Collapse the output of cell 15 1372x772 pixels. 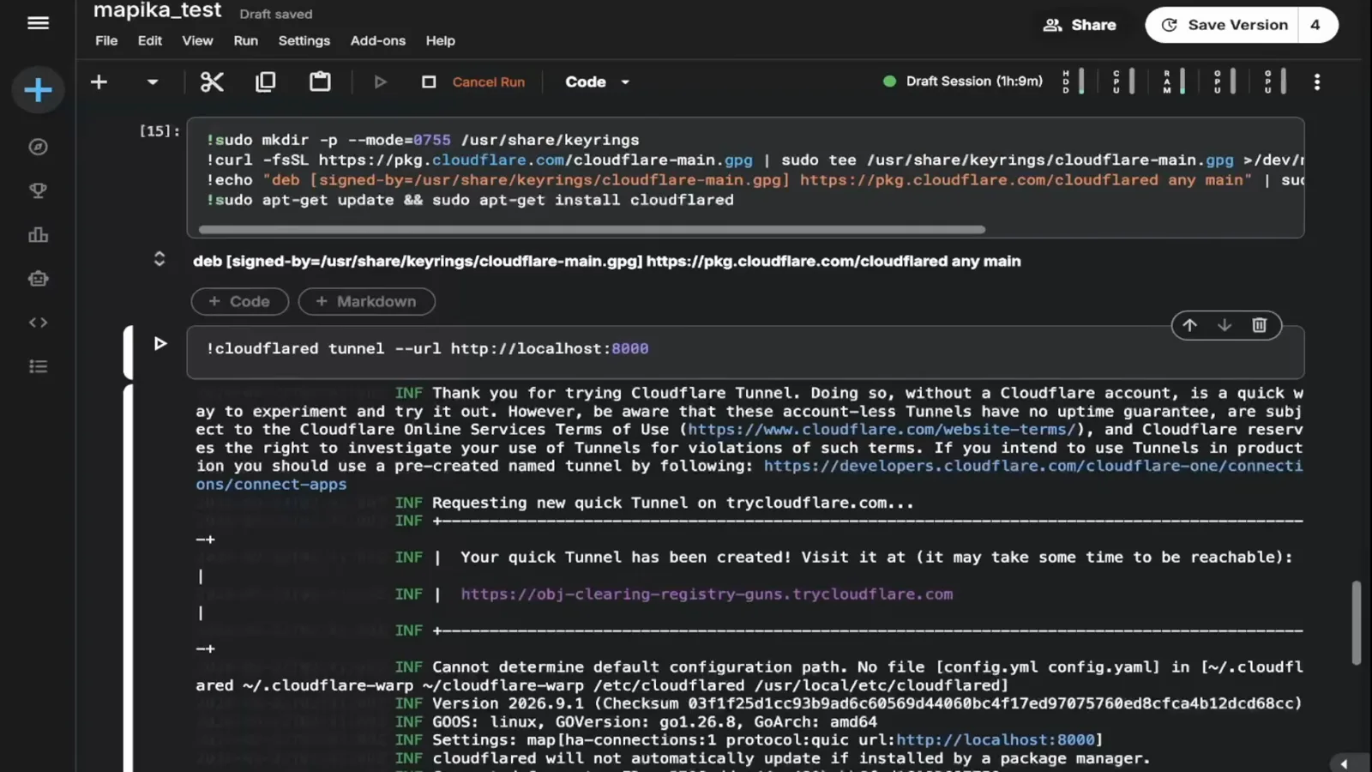click(x=159, y=259)
